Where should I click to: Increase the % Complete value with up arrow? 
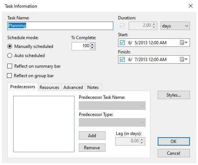(92, 45)
